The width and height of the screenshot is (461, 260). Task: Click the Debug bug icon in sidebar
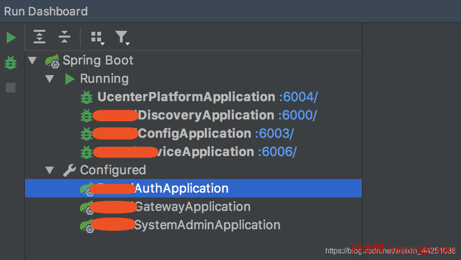(x=11, y=63)
